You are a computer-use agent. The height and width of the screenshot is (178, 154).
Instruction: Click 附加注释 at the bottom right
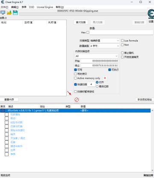(x=148, y=175)
